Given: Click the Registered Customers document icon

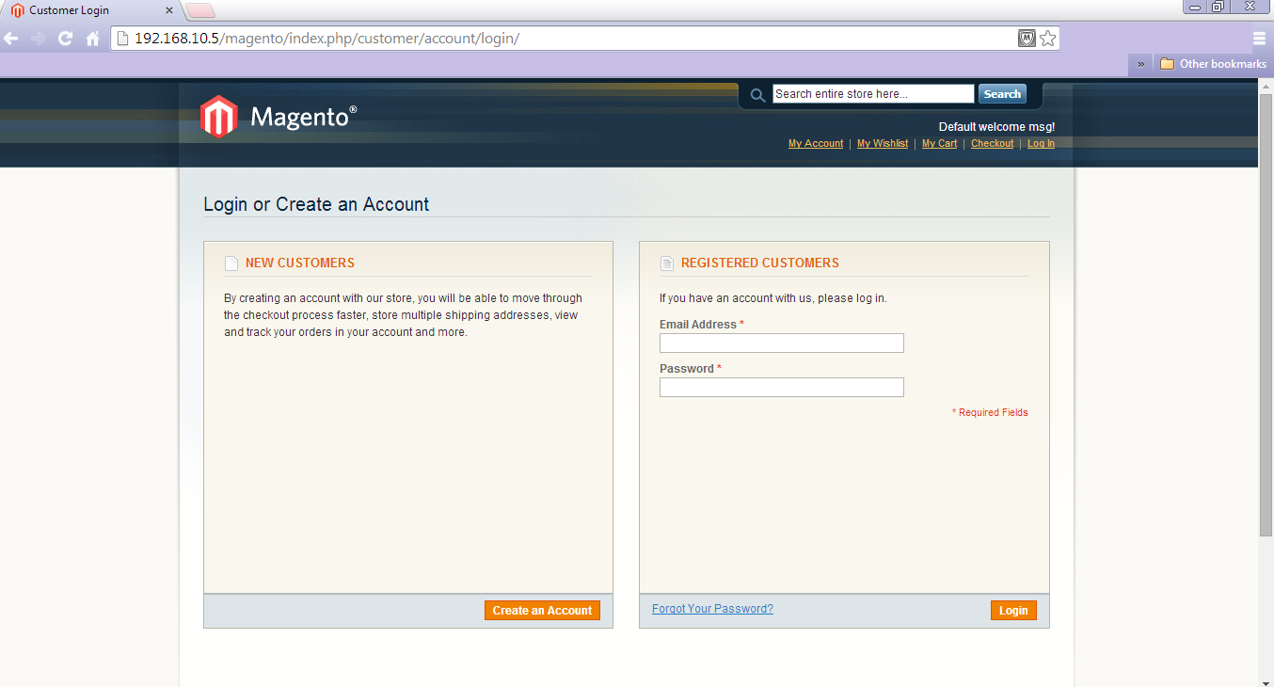Looking at the screenshot, I should (667, 264).
